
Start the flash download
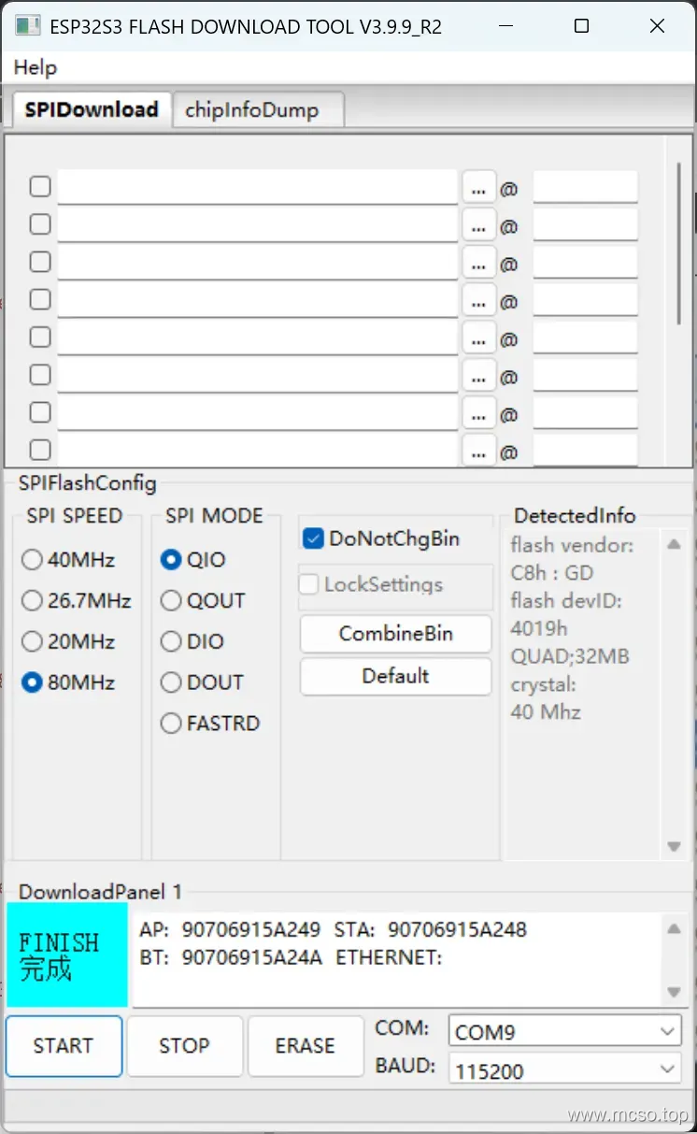[x=64, y=1046]
